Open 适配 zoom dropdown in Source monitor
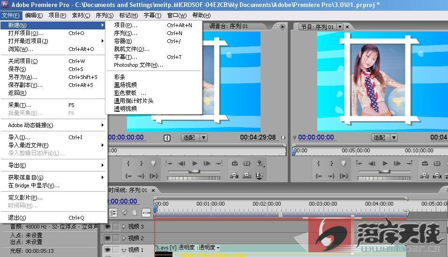The height and width of the screenshot is (257, 448). point(194,138)
